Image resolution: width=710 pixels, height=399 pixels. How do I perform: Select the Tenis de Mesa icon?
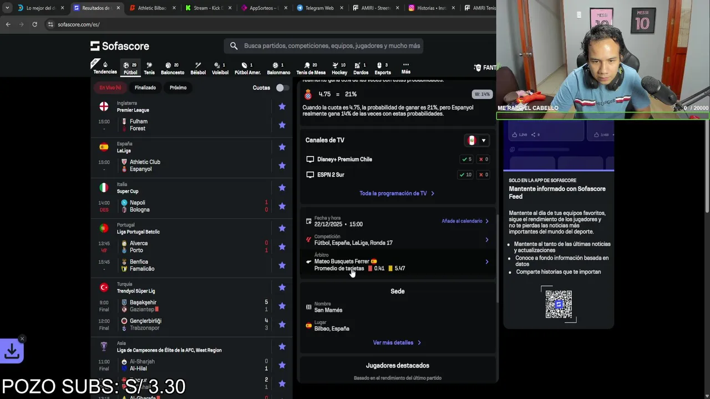tap(311, 68)
